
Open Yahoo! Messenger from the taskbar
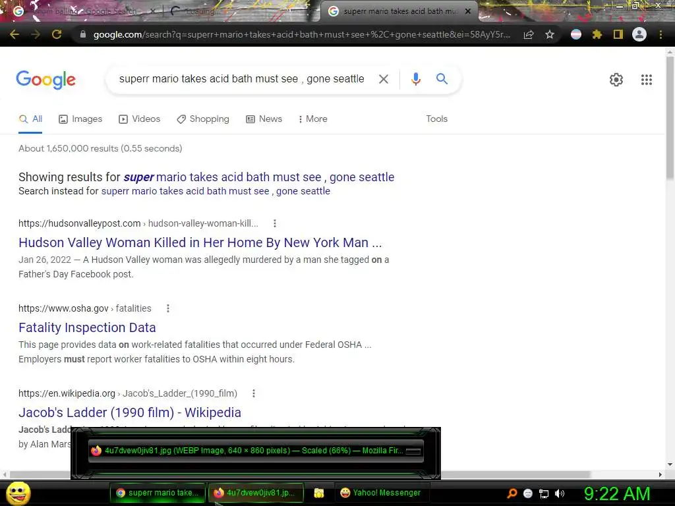tap(380, 493)
